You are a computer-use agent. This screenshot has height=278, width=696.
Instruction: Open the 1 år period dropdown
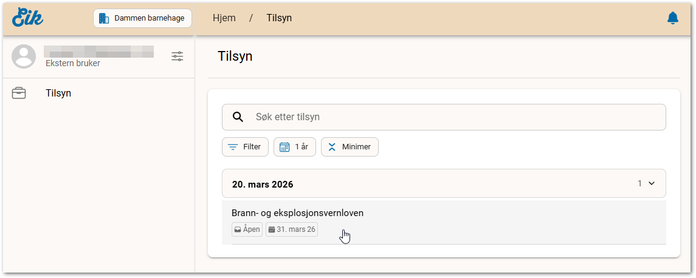(x=294, y=147)
